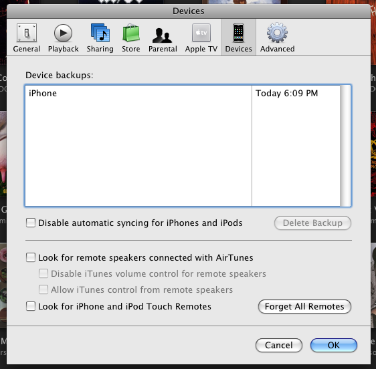Open the Store preferences pane

tap(131, 37)
